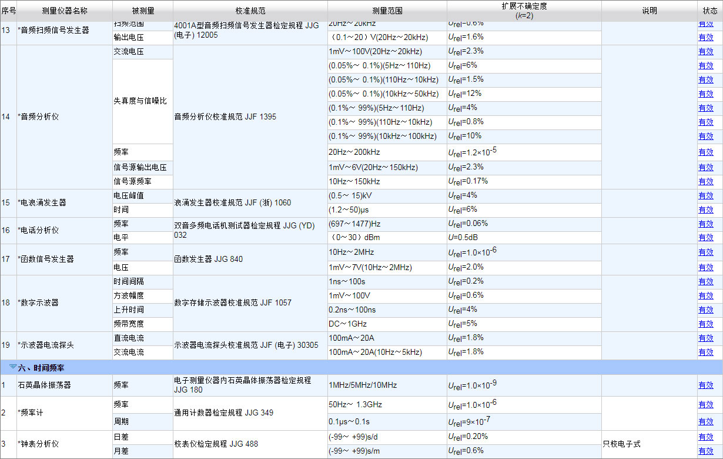This screenshot has height=459, width=723.
Task: Click spec 函数发生器 JJG 840
Action: click(208, 260)
